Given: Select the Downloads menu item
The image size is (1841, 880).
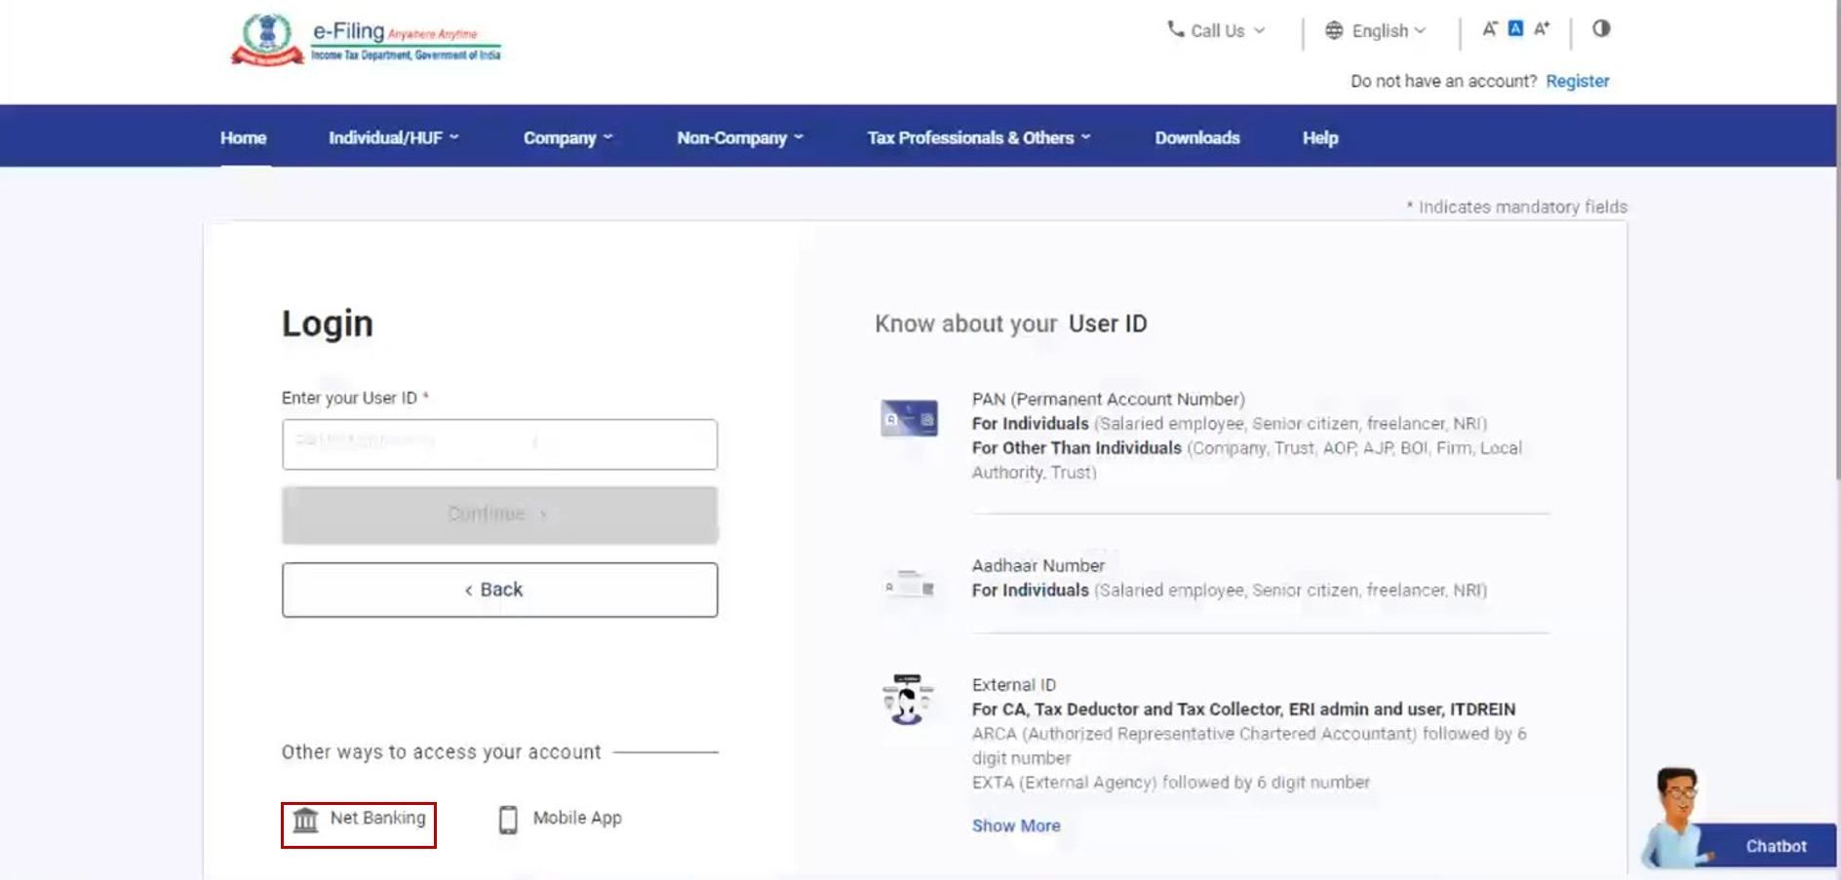Looking at the screenshot, I should (x=1197, y=137).
